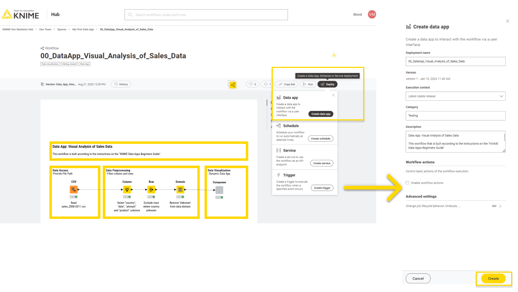Click the Create schedule button
Screen dimensions: 518x292
(320, 139)
